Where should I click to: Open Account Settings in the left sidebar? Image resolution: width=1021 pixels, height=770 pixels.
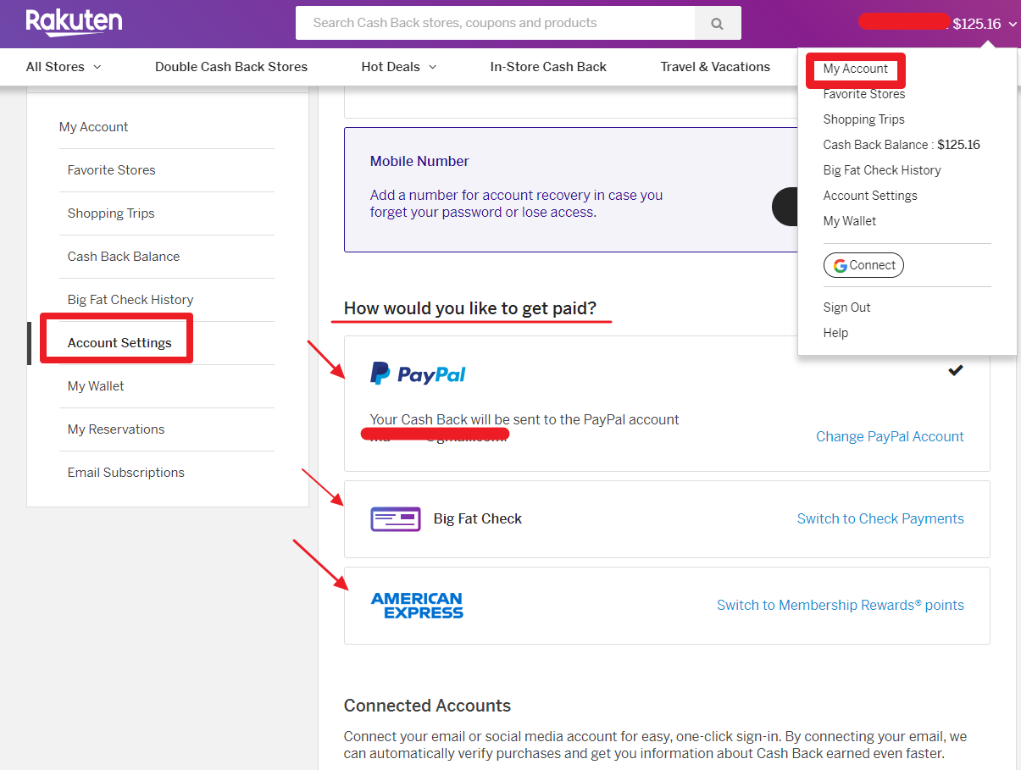point(119,343)
